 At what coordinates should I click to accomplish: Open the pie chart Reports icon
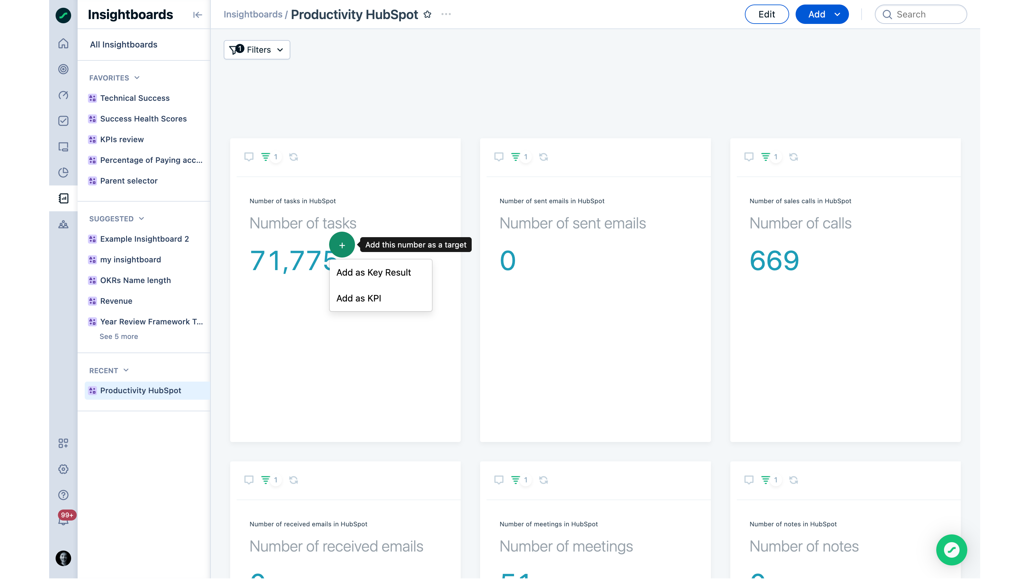tap(63, 173)
